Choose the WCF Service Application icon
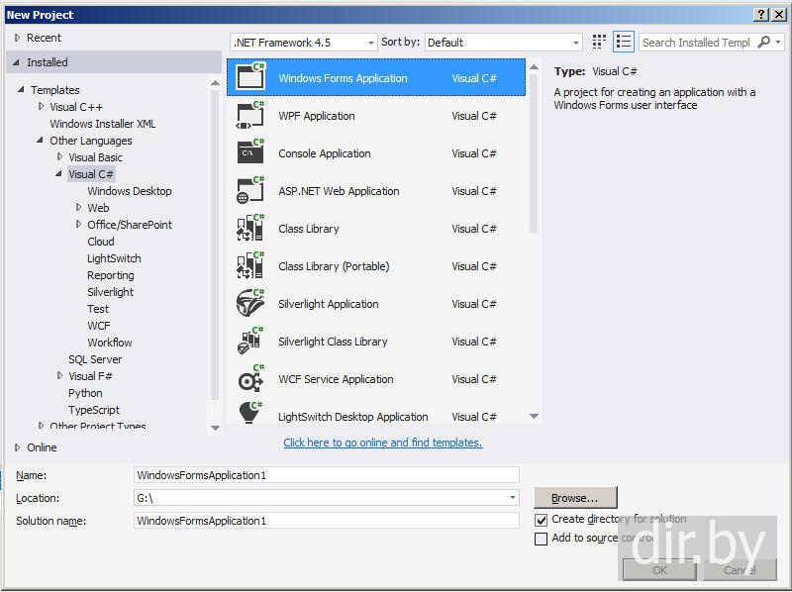Image resolution: width=792 pixels, height=592 pixels. pyautogui.click(x=250, y=379)
